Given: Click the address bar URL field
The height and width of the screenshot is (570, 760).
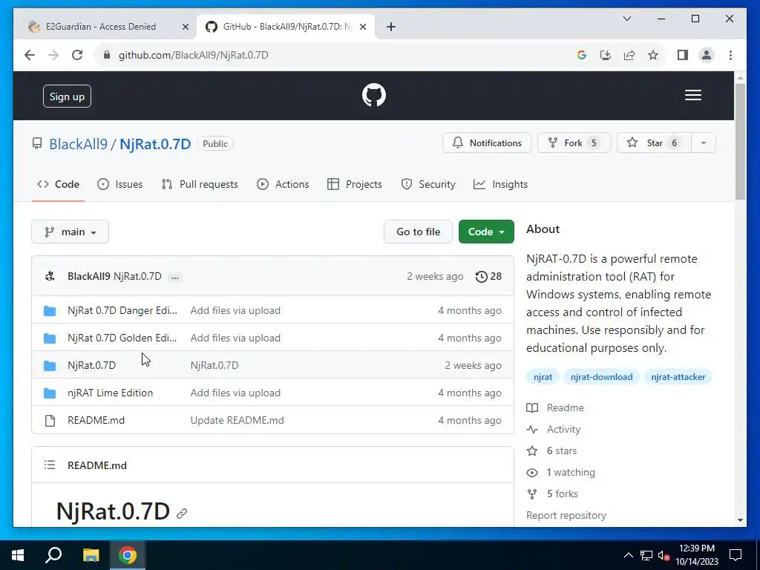Looking at the screenshot, I should (339, 55).
